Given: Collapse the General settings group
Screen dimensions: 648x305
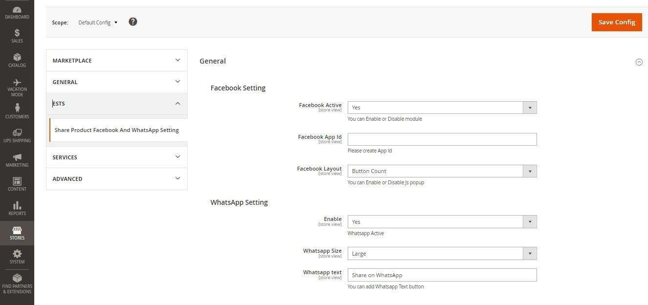Looking at the screenshot, I should [639, 62].
